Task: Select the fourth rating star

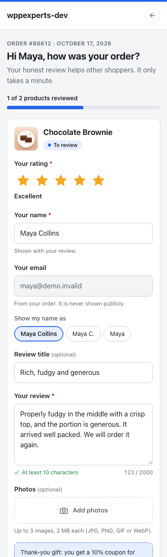Action: 80,180
